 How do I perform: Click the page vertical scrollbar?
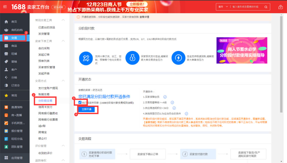pyautogui.click(x=281, y=64)
